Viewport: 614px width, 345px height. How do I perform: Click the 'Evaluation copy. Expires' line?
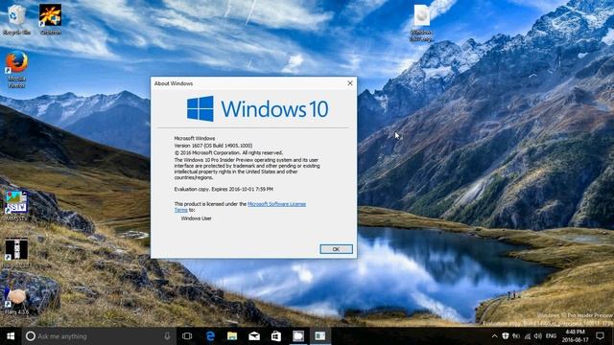224,189
